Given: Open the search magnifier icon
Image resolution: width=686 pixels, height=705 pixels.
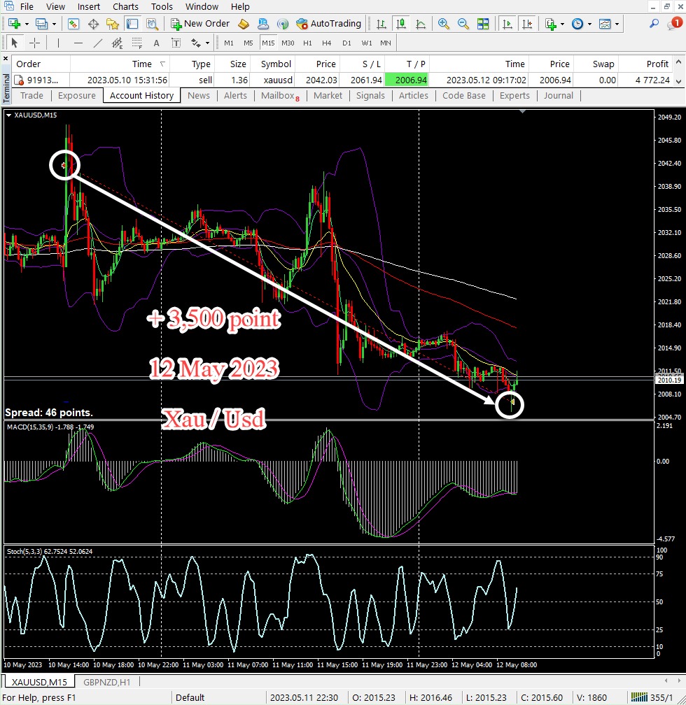Looking at the screenshot, I should 654,24.
